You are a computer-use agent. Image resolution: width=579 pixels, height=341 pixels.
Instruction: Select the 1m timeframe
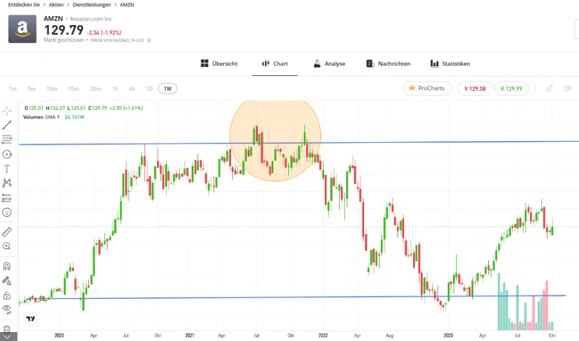click(x=13, y=89)
